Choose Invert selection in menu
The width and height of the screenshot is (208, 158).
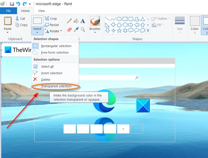pyautogui.click(x=55, y=73)
